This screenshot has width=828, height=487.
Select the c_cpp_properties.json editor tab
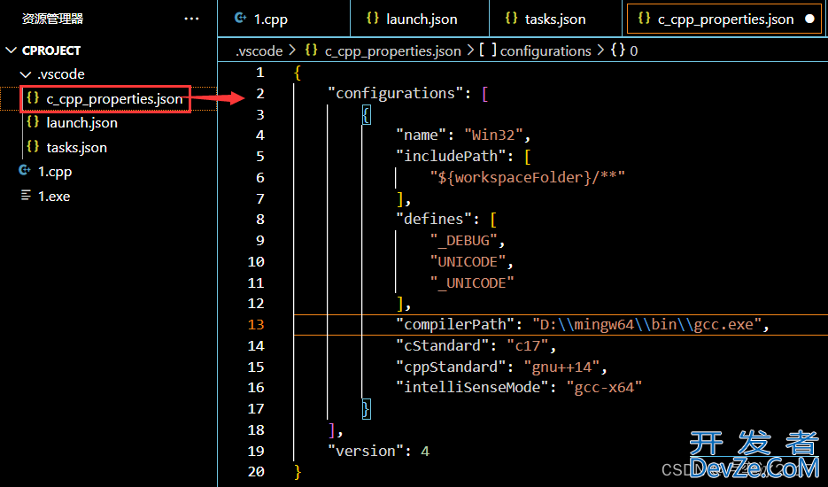click(724, 19)
